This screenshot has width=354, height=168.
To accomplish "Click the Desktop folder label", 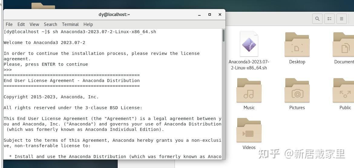I will [x=297, y=62].
